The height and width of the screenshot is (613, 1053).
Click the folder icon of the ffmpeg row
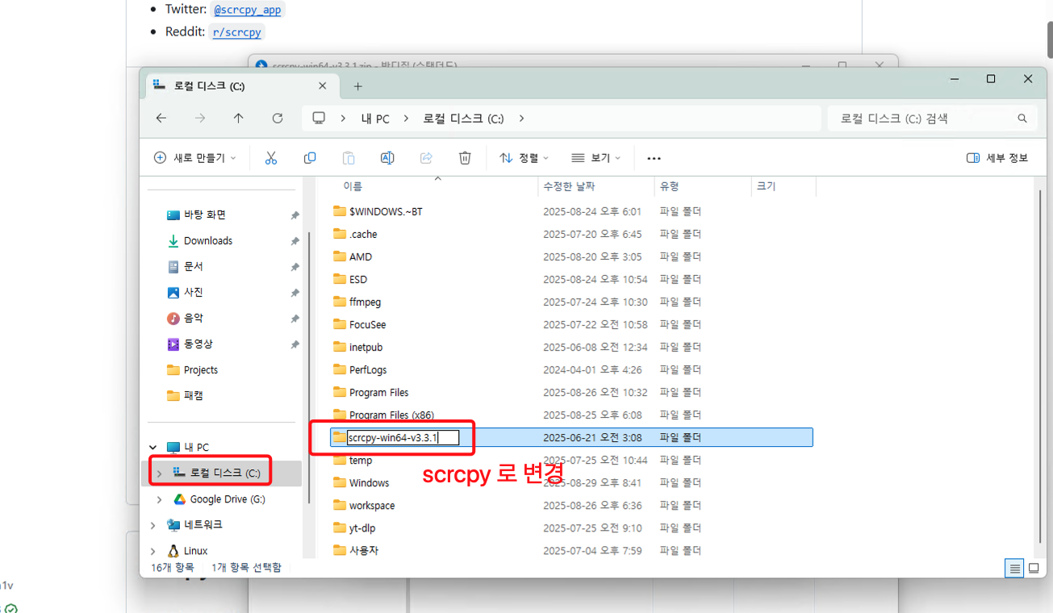340,302
